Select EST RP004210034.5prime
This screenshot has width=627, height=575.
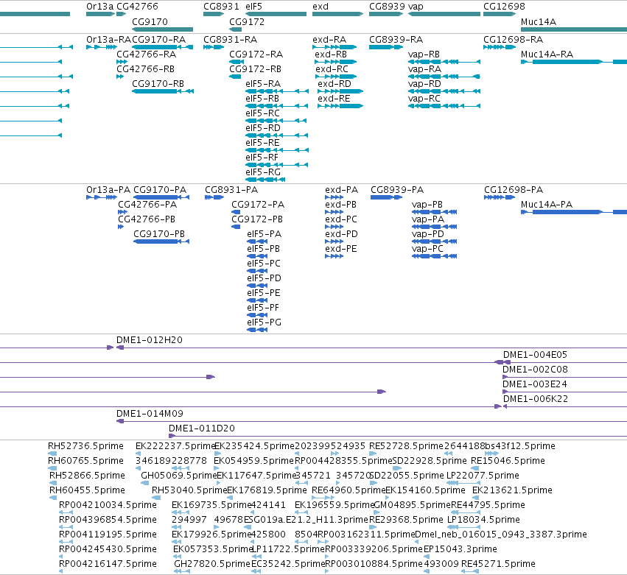coord(66,512)
